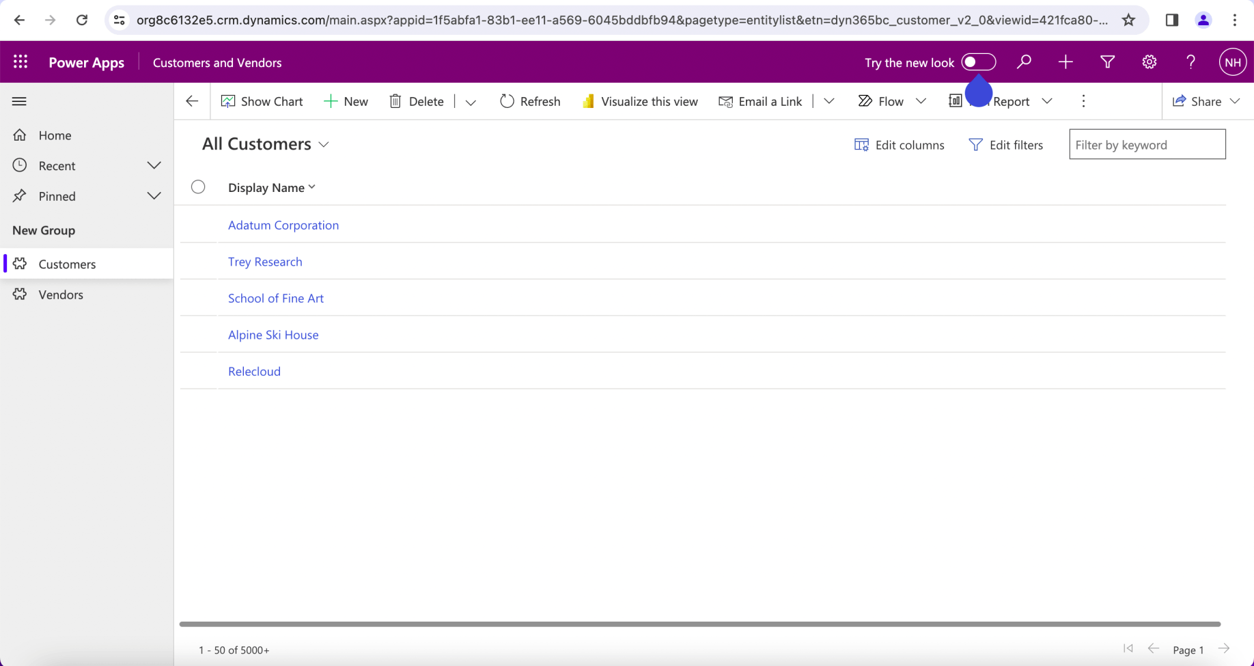
Task: Click Visualize this view
Action: (640, 101)
